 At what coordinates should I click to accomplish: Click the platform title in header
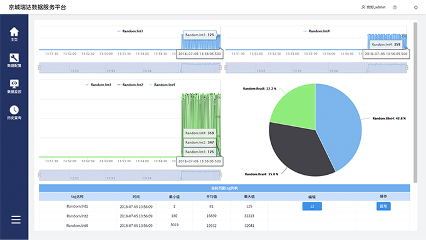pyautogui.click(x=37, y=8)
